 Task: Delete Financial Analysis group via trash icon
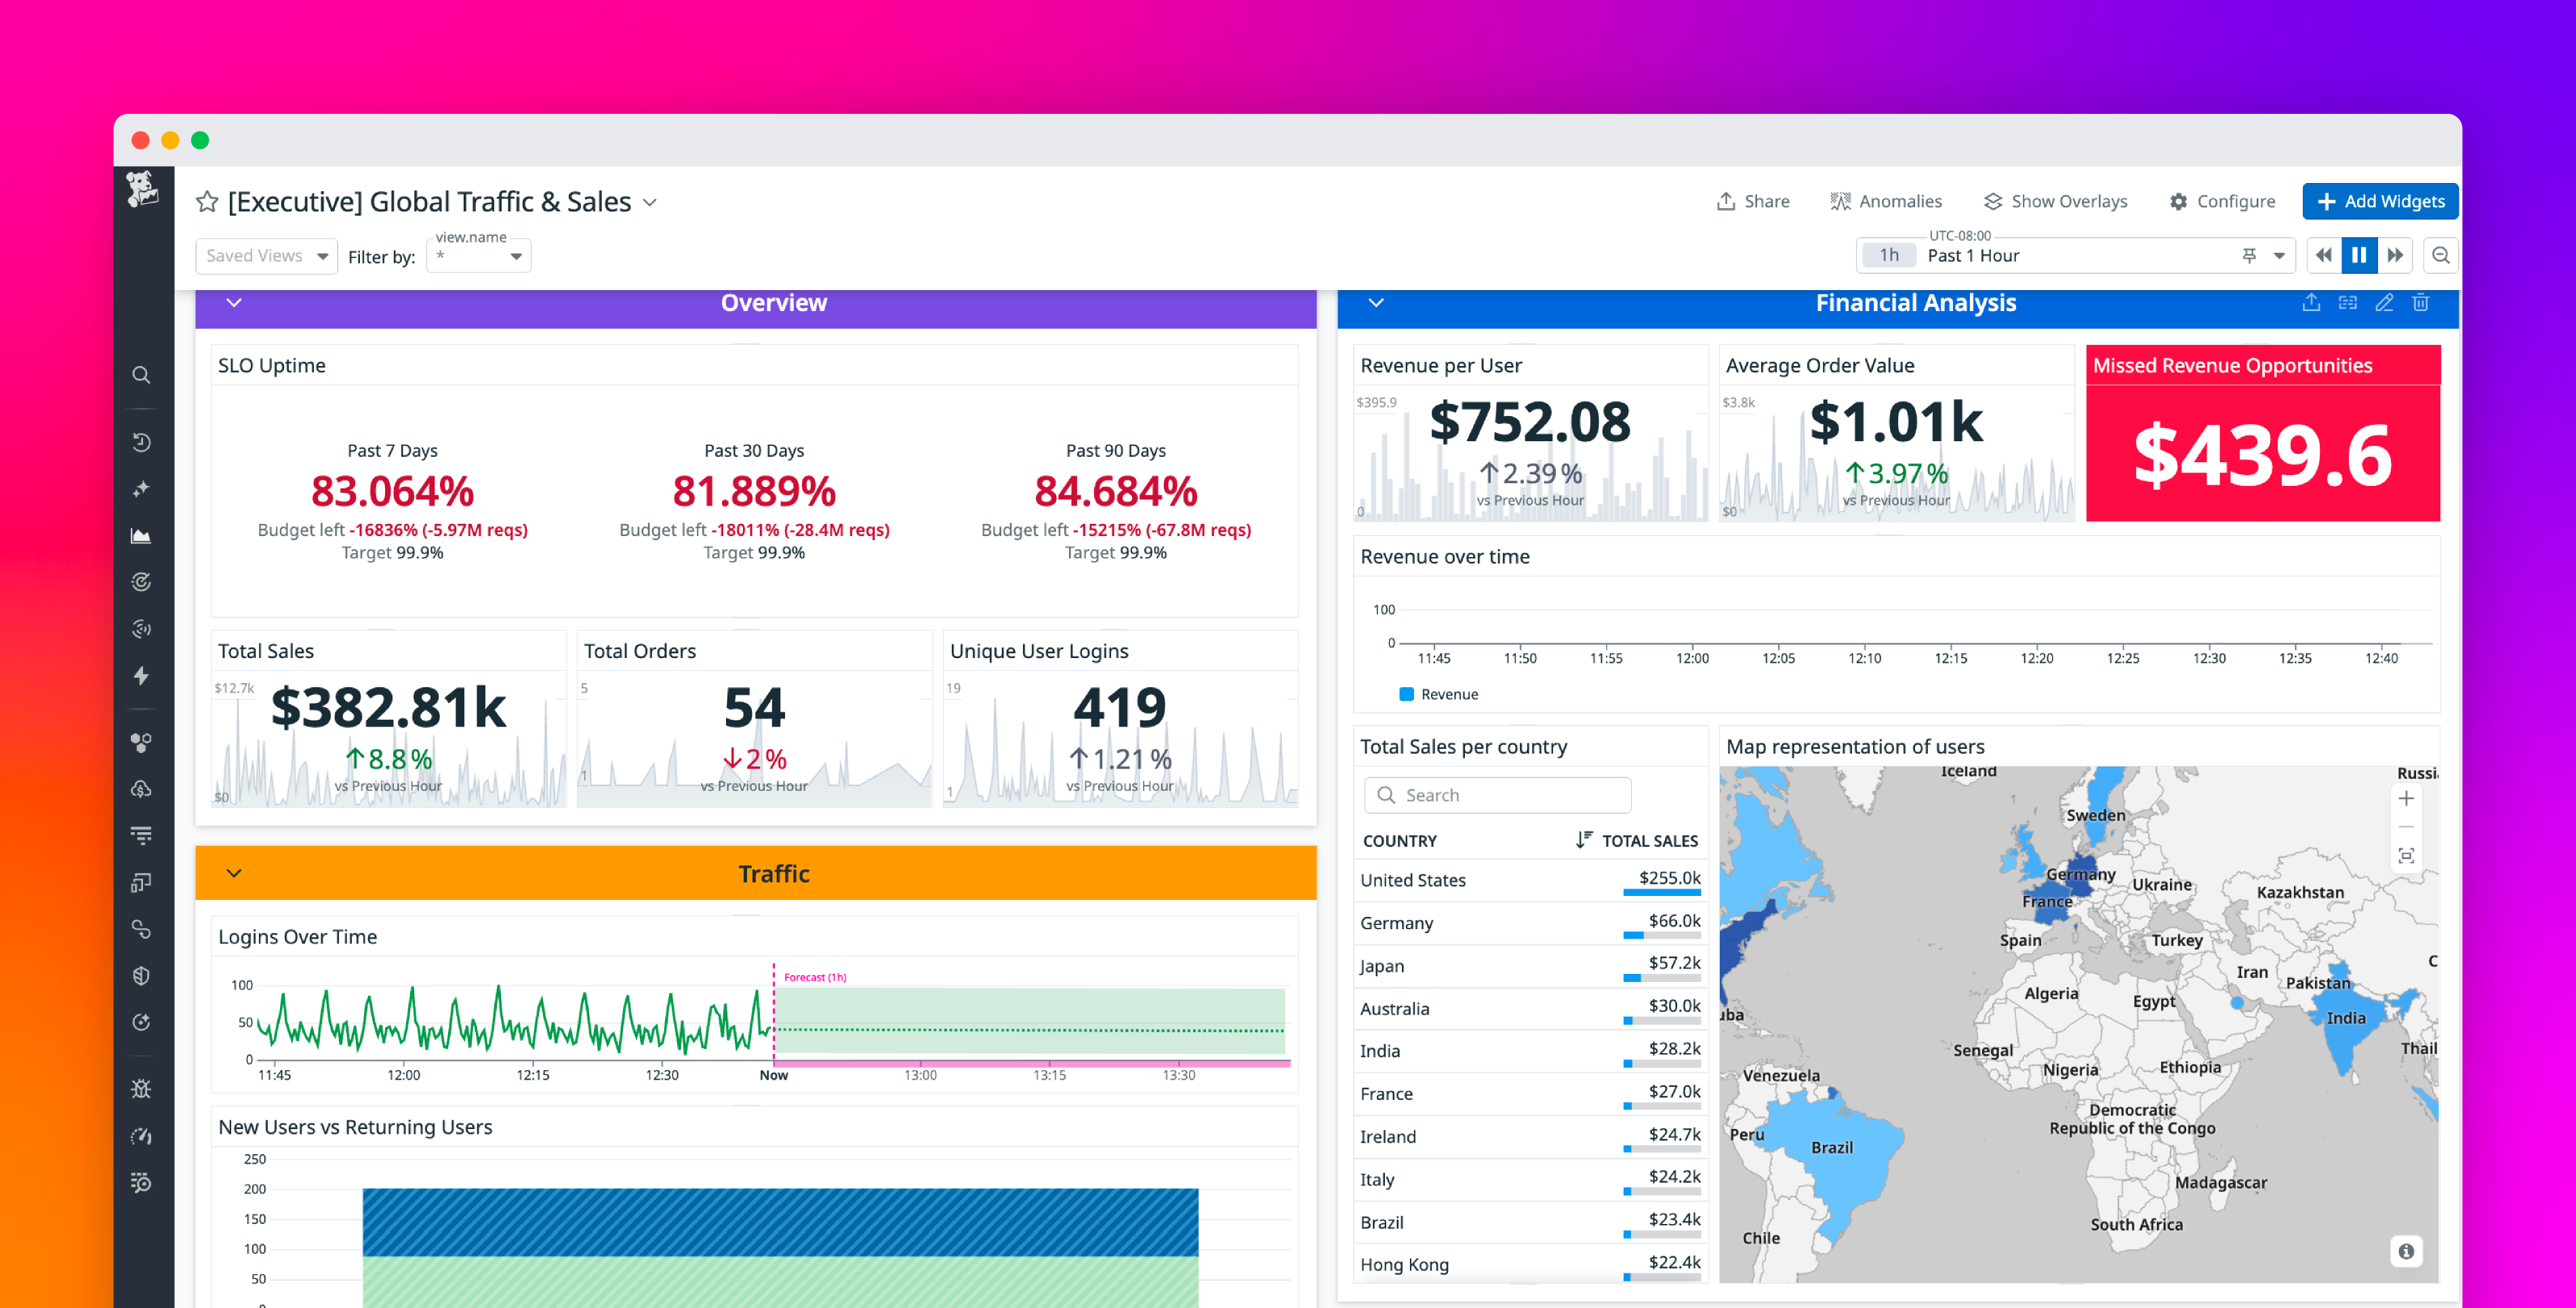[2421, 302]
